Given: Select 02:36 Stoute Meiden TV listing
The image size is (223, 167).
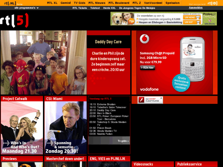Looking at the screenshot, I should click(x=103, y=131).
